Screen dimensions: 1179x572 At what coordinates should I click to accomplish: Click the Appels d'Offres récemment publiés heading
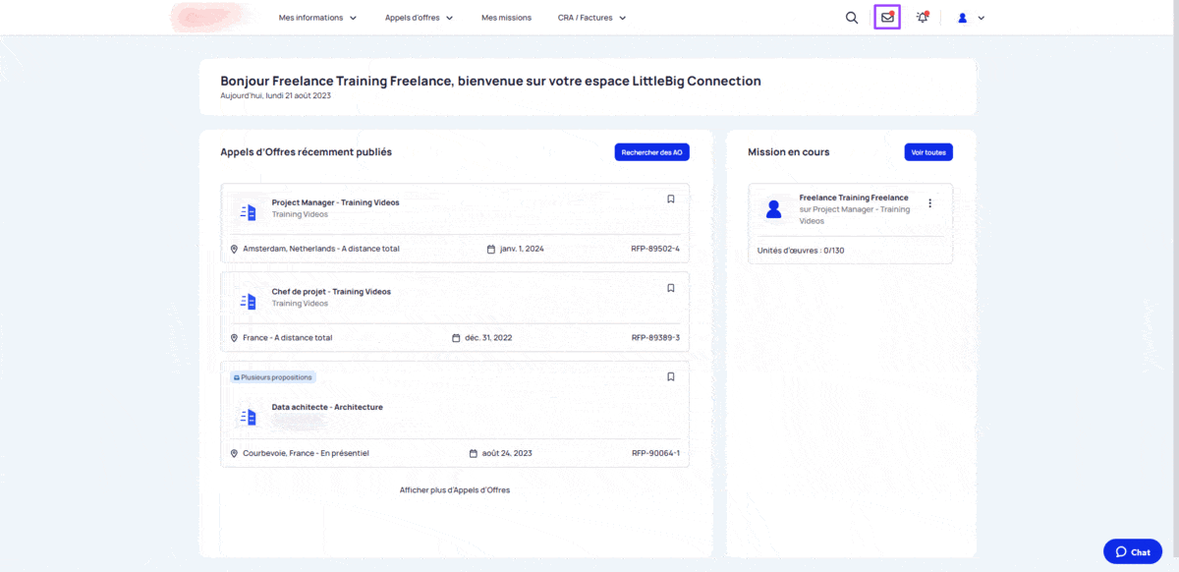(306, 152)
